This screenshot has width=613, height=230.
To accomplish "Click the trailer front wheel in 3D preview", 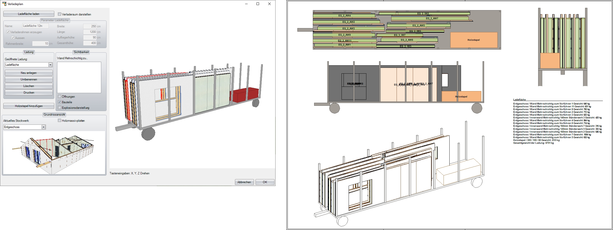I will 148,134.
